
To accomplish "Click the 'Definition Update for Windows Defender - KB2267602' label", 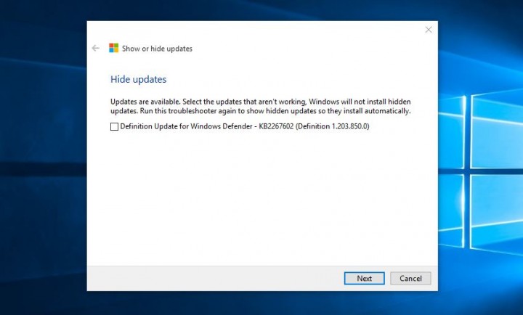I will [x=245, y=126].
